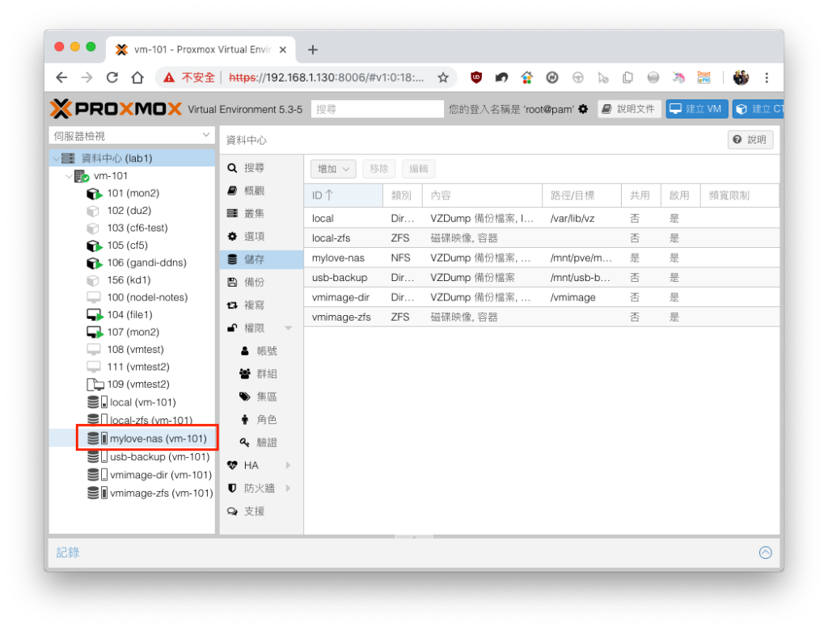828x630 pixels.
Task: Click the 編輯 edit button
Action: pyautogui.click(x=418, y=169)
